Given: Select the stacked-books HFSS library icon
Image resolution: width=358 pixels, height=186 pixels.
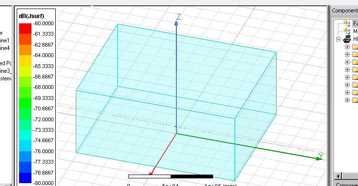Looking at the screenshot, I should point(347,39).
